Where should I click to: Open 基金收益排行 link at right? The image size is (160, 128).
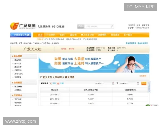pos(143,43)
